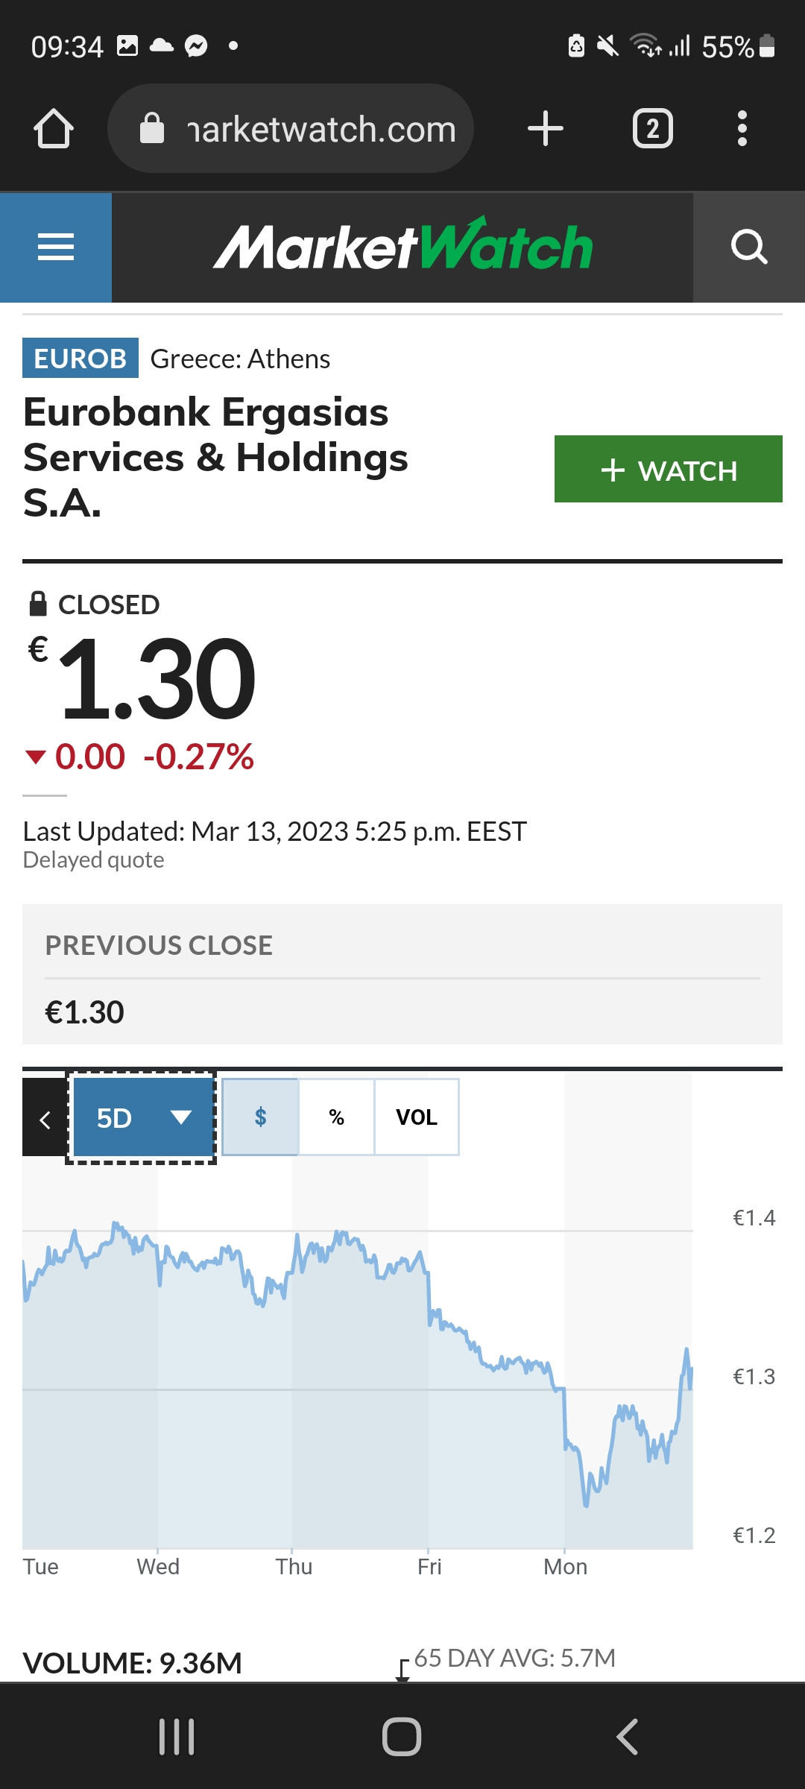Tap the Android home button
This screenshot has height=1789, width=805.
(x=402, y=1737)
